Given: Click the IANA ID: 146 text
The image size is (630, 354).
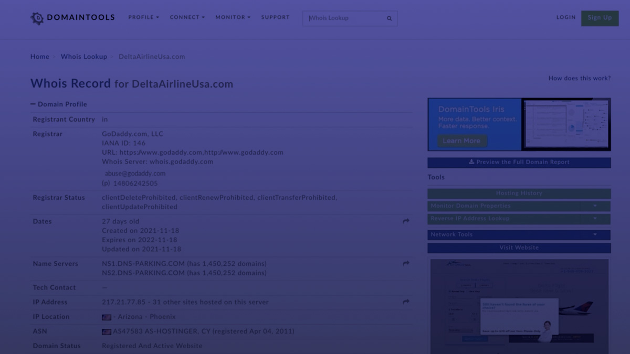Looking at the screenshot, I should point(124,143).
